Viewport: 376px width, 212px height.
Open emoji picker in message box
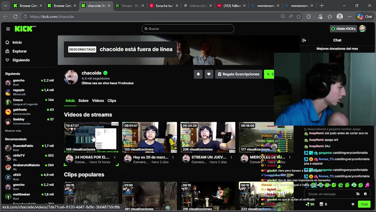365,194
